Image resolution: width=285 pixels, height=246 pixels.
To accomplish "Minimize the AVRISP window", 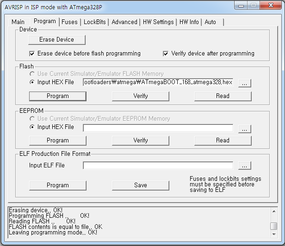I will [241, 6].
